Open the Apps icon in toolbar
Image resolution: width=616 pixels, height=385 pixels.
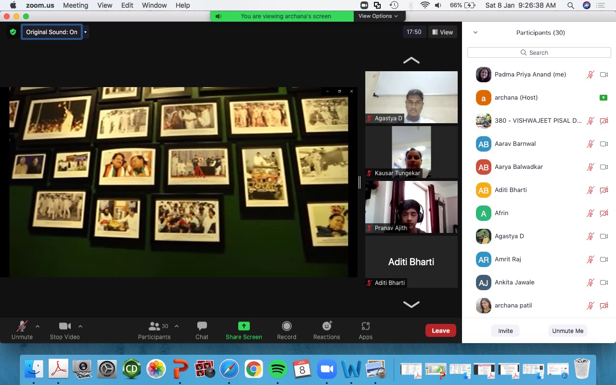click(x=365, y=326)
